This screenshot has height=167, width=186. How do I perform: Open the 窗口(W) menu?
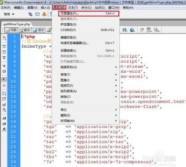[114, 8]
